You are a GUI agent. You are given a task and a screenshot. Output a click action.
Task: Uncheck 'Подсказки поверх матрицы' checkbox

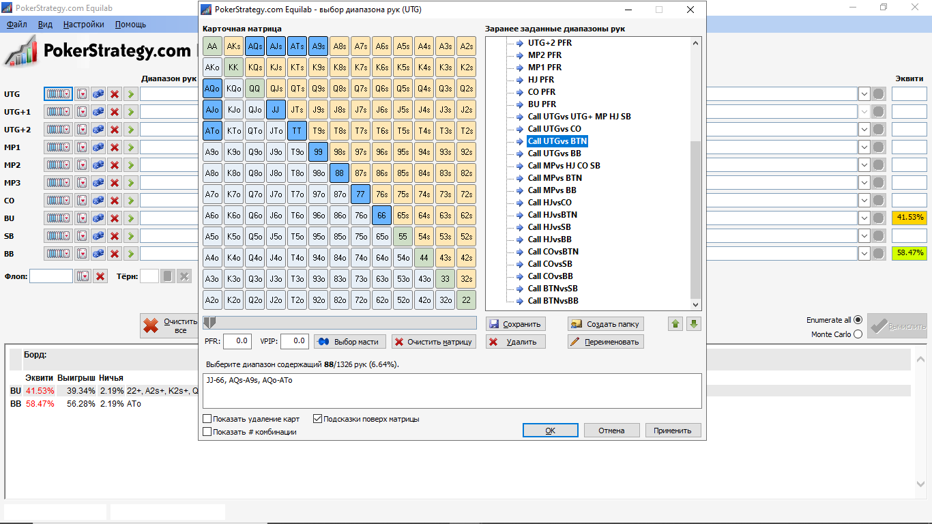pyautogui.click(x=317, y=419)
